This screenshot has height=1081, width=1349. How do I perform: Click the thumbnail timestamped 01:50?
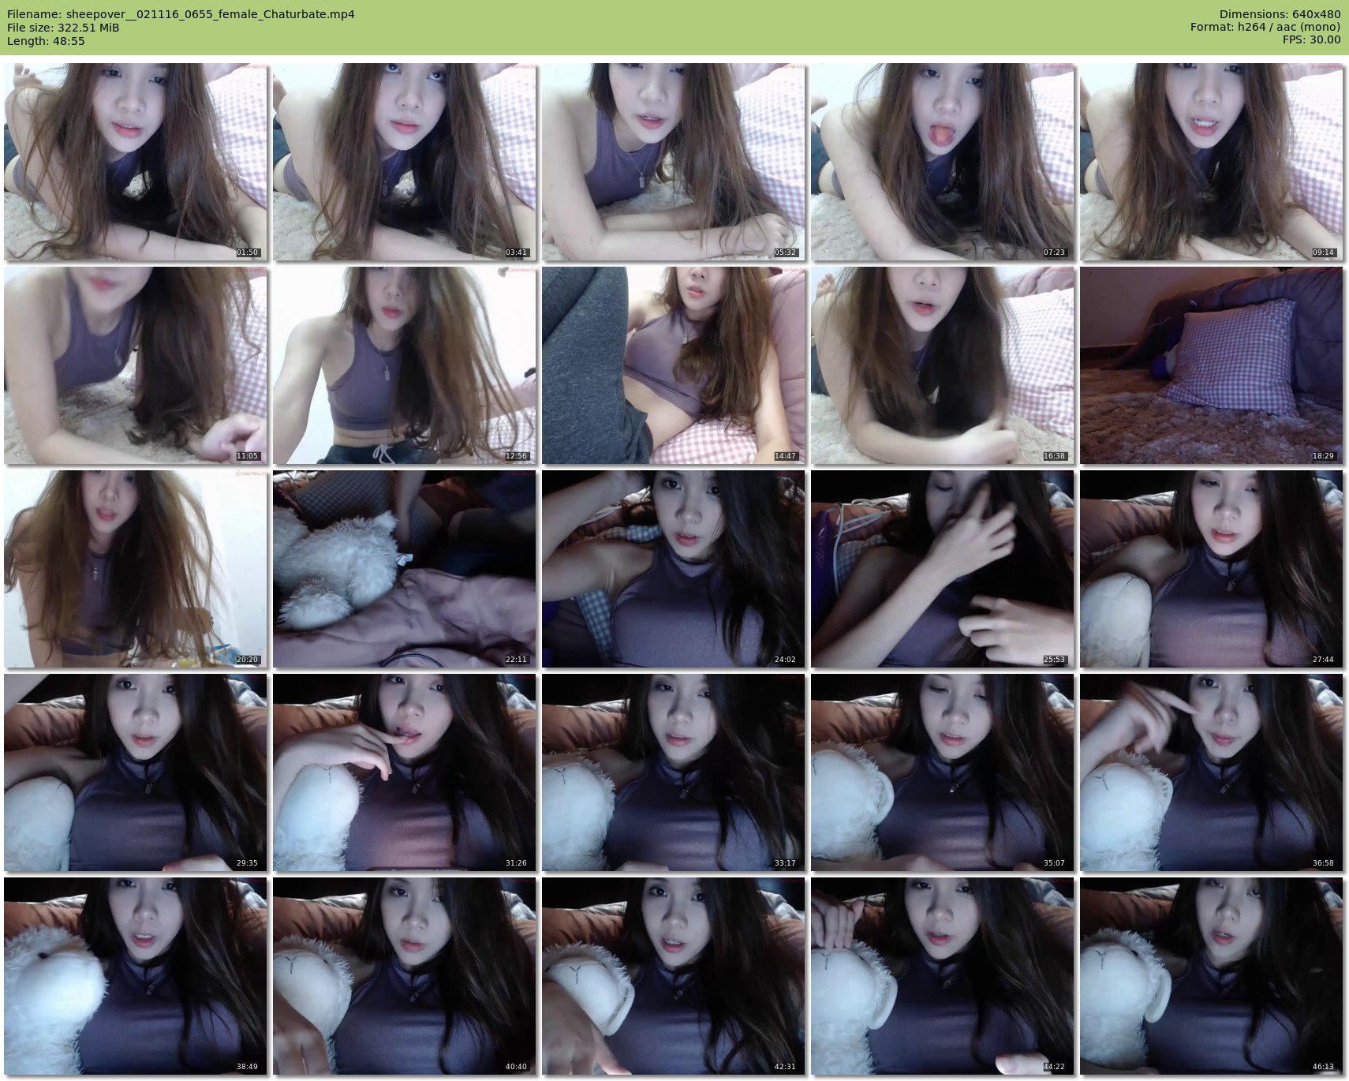tap(135, 162)
